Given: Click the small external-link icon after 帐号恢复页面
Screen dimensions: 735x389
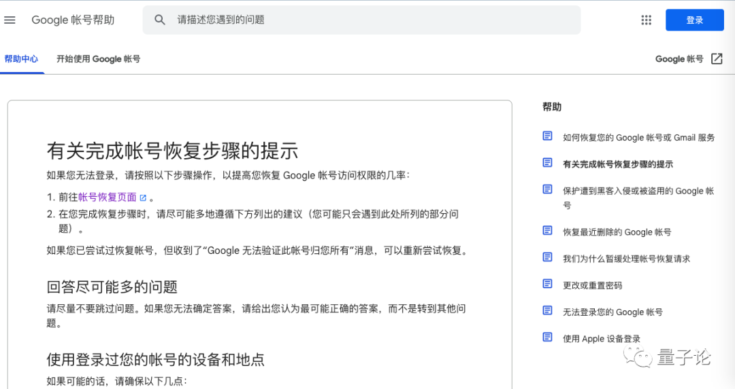Looking at the screenshot, I should 143,198.
